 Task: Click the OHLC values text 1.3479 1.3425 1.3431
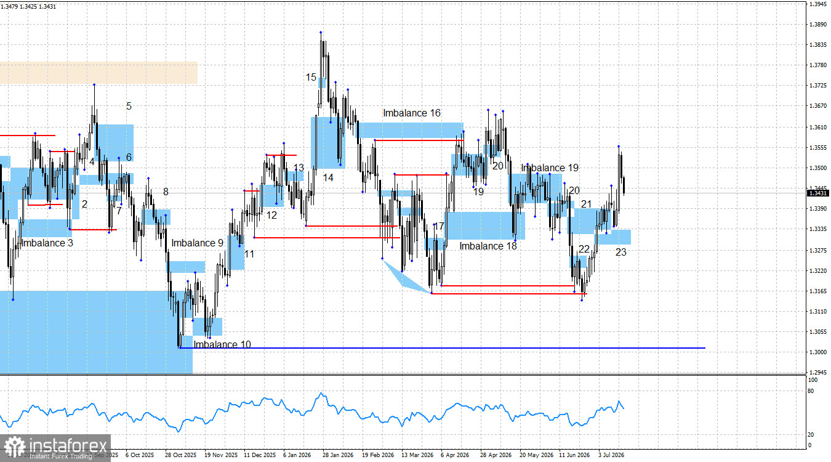click(28, 6)
